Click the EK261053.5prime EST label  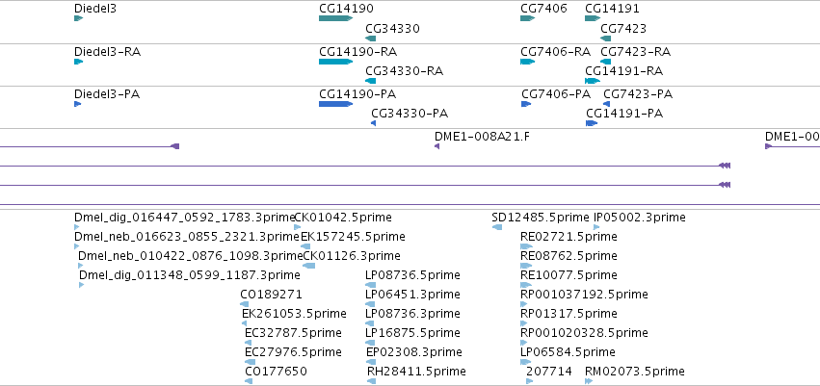(295, 314)
